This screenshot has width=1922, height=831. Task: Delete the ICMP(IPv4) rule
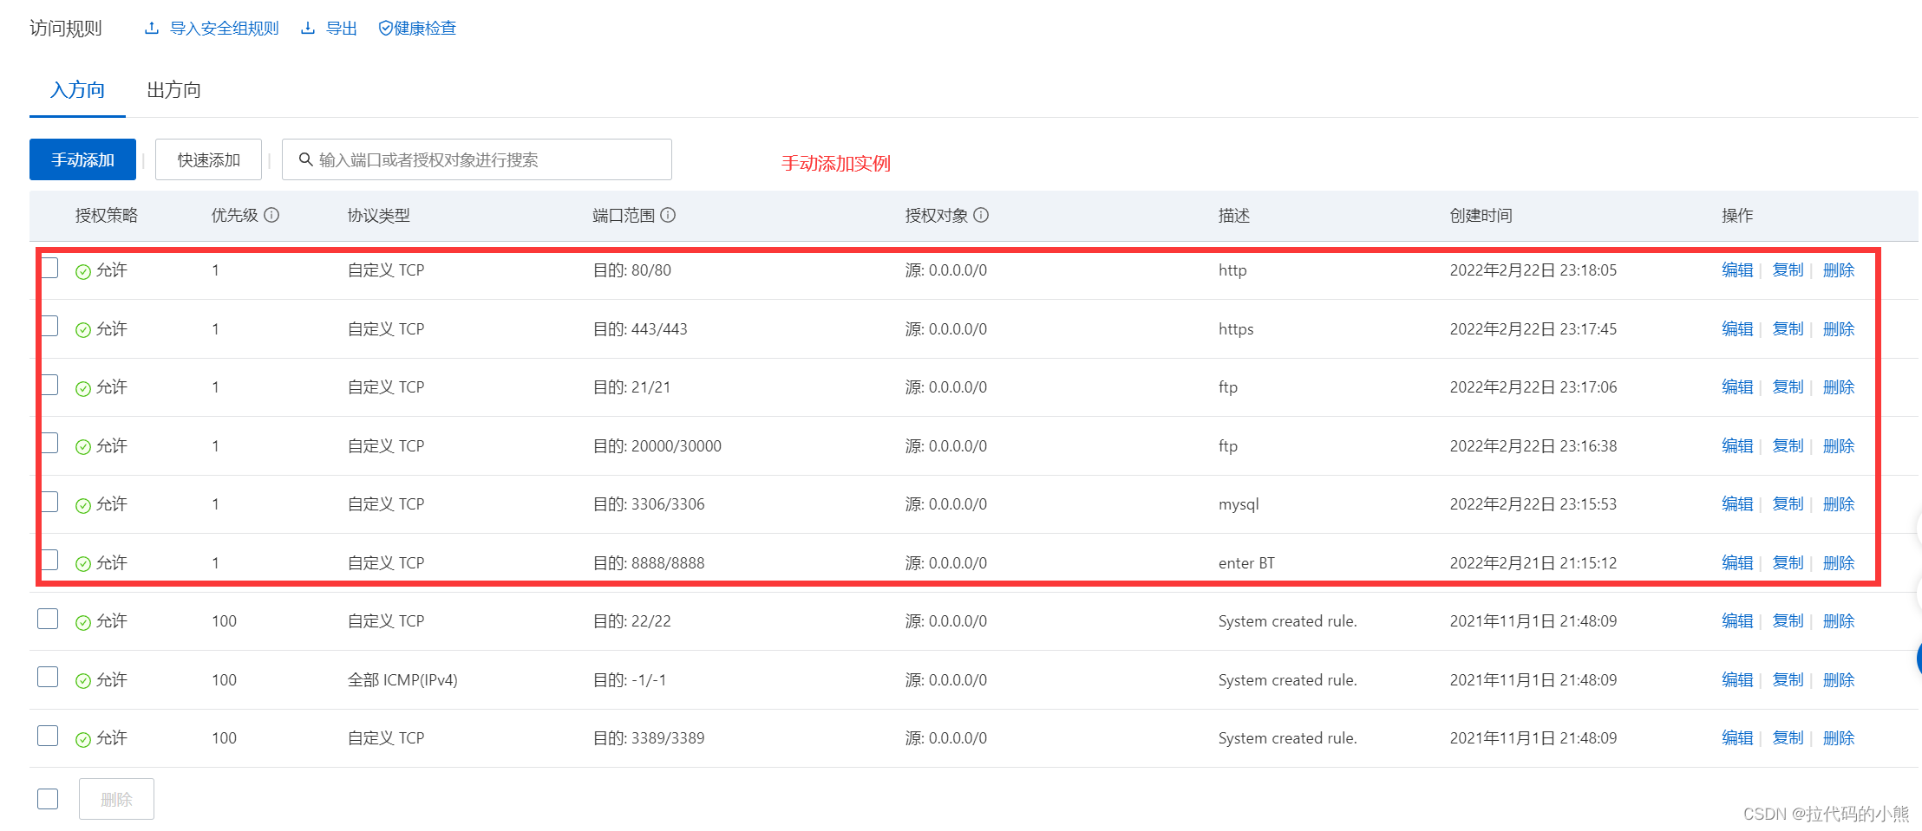pyautogui.click(x=1838, y=680)
